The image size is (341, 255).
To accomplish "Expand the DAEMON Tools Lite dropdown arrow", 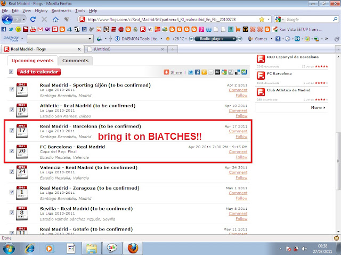I will 161,39.
